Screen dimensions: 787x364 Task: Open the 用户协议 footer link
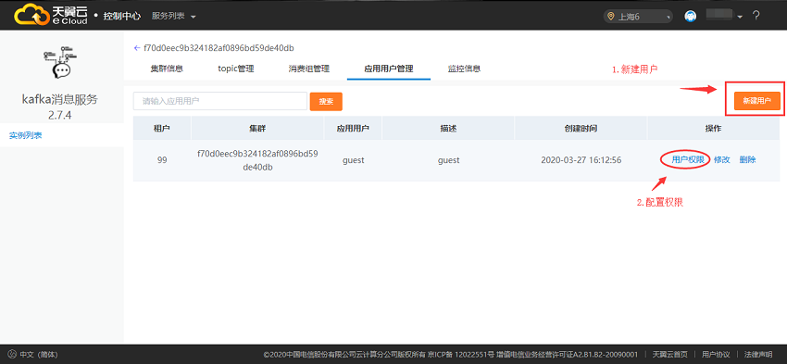[716, 355]
